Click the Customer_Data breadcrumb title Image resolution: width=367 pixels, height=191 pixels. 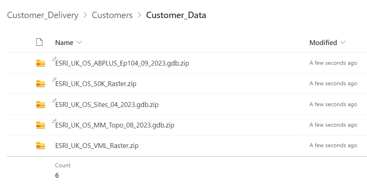(176, 15)
